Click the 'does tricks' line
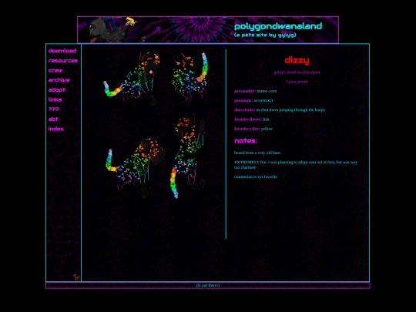 point(280,110)
